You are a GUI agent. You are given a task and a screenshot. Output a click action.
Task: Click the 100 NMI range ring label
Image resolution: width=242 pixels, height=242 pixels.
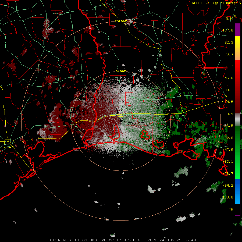[121, 21]
